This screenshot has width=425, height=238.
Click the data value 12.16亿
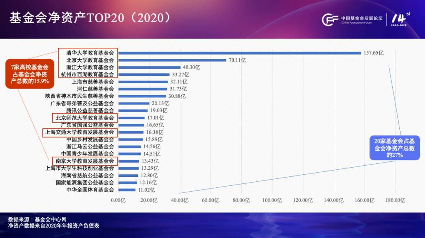148,183
